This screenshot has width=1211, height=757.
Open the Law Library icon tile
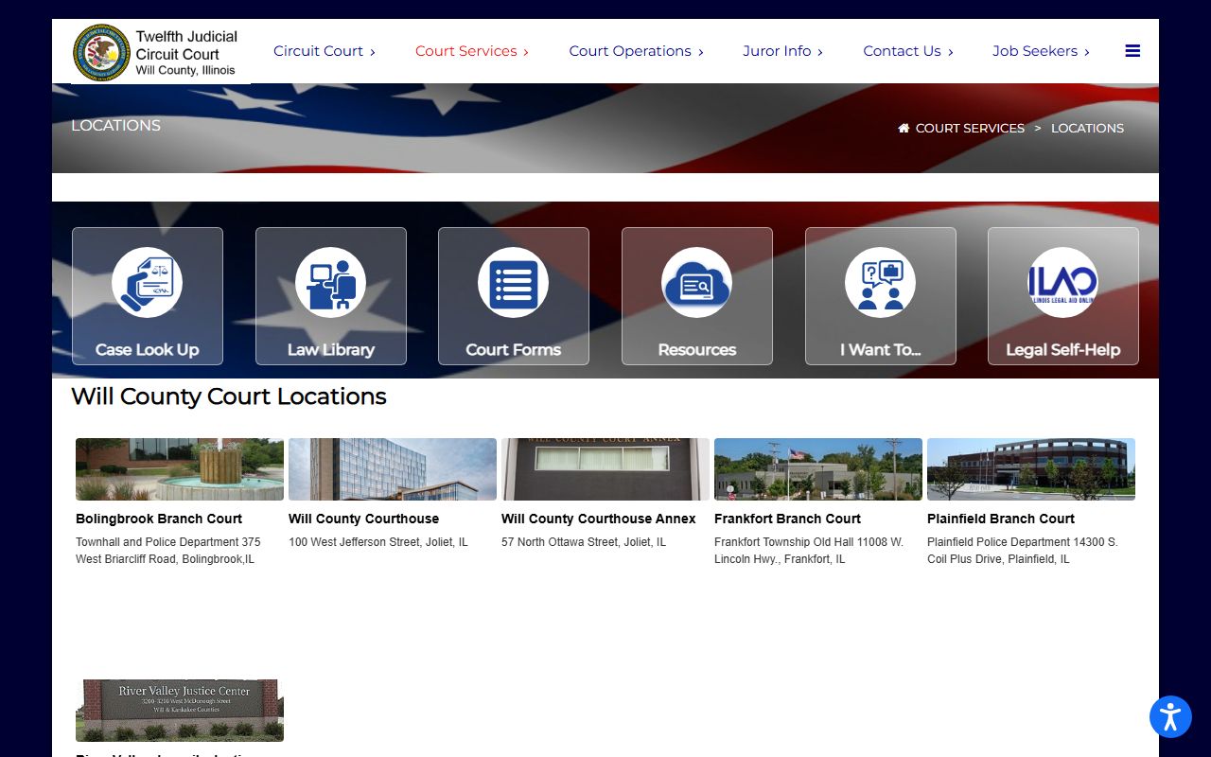coord(331,296)
